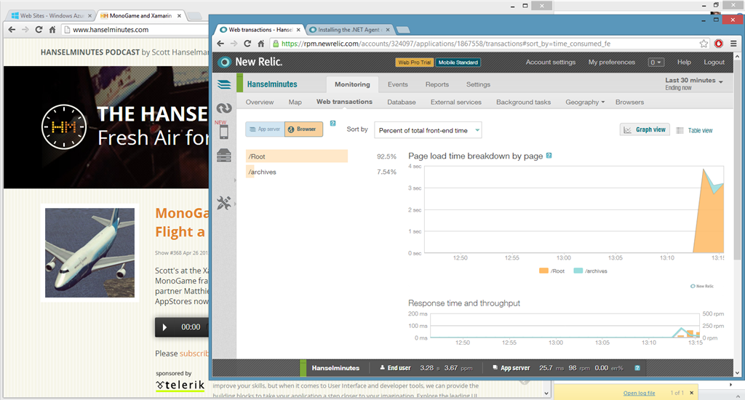This screenshot has width=745, height=400.
Task: Switch to Web Sites - Windows Azure tab
Action: pyautogui.click(x=52, y=16)
